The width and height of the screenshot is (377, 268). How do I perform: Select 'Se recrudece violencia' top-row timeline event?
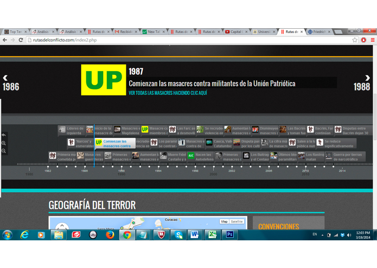point(210,131)
